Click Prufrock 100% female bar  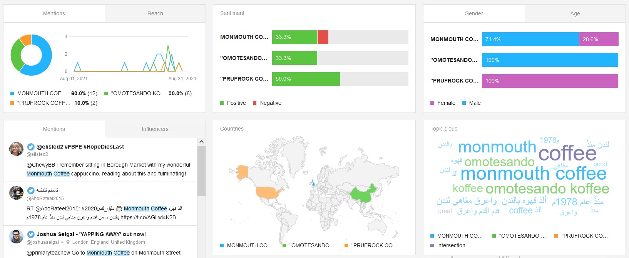pyautogui.click(x=550, y=81)
